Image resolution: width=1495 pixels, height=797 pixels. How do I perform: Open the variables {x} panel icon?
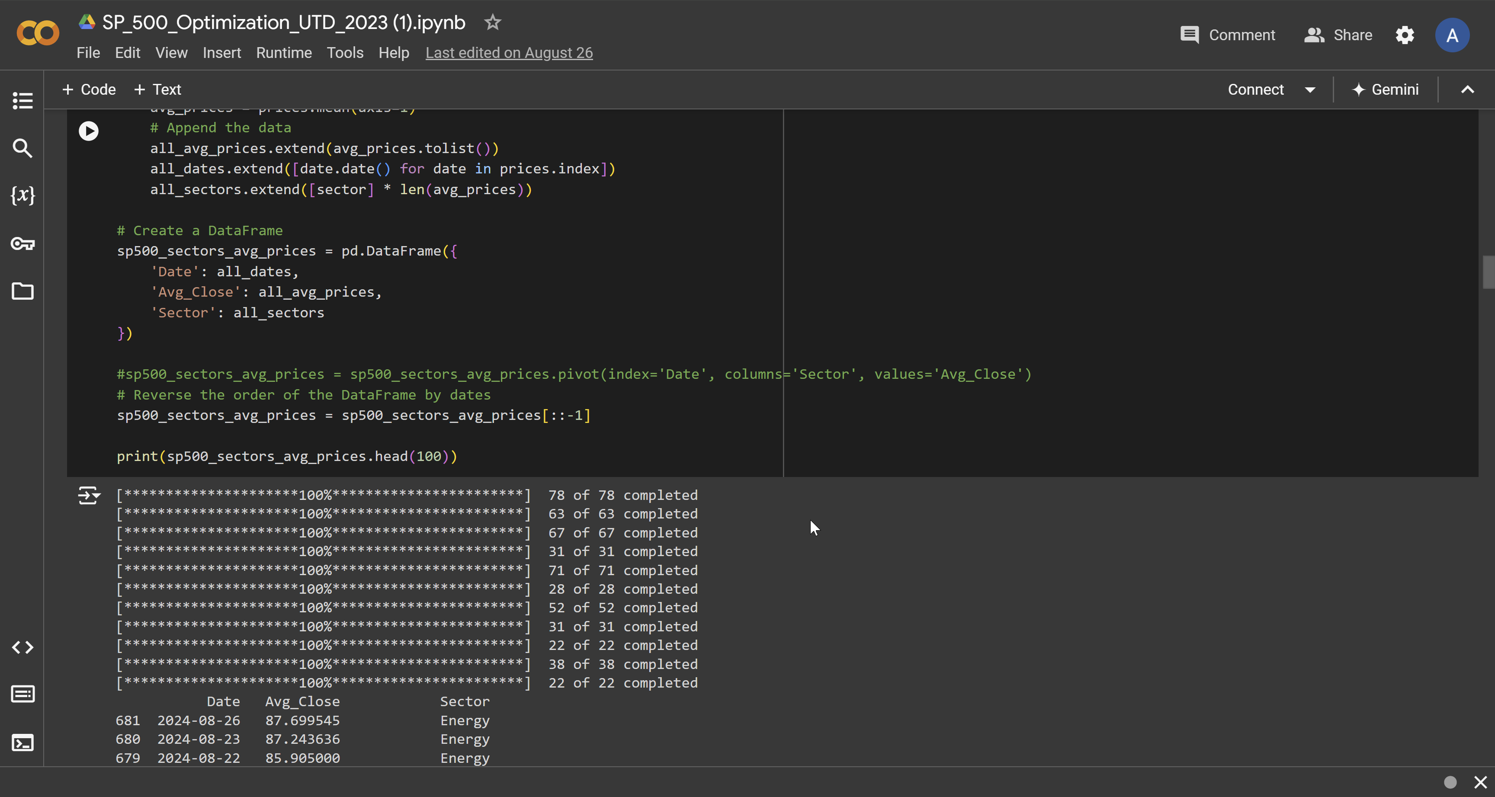22,195
